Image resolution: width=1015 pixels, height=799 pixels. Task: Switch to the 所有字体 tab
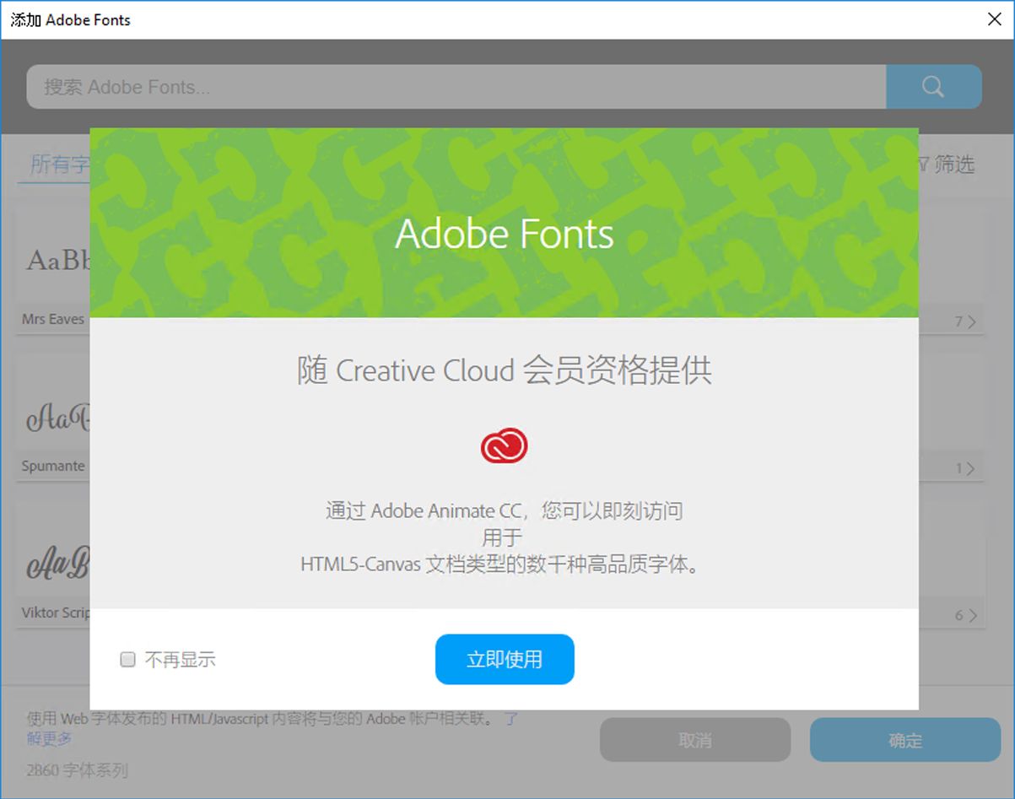point(59,165)
